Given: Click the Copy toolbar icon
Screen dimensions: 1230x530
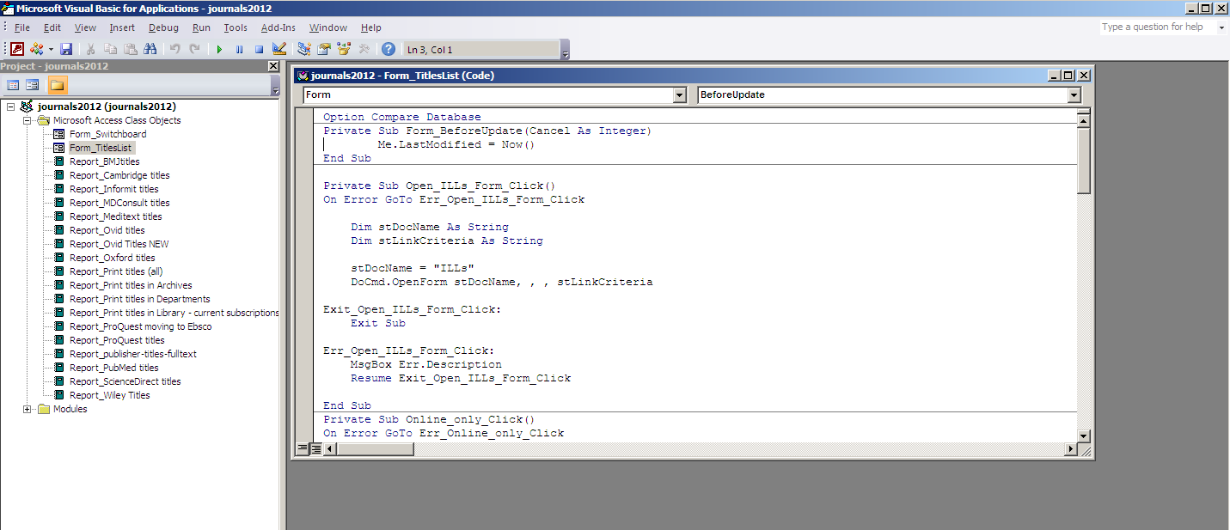Looking at the screenshot, I should 110,50.
